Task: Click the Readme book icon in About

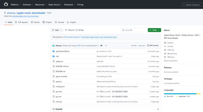Action: click(x=165, y=43)
